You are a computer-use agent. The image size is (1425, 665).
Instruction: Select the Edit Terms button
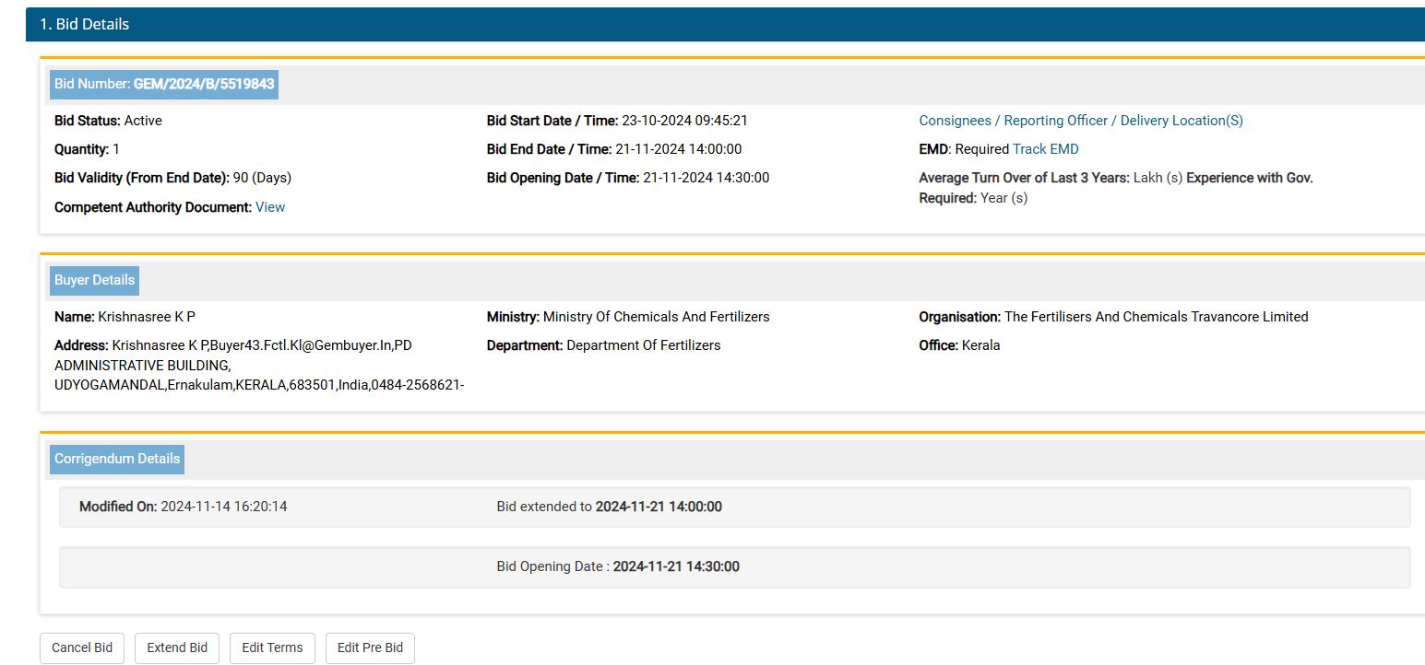pyautogui.click(x=272, y=647)
